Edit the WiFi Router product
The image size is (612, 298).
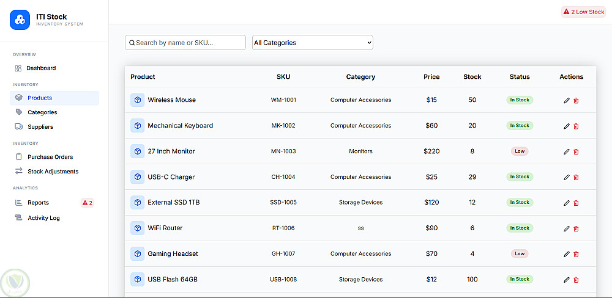567,229
